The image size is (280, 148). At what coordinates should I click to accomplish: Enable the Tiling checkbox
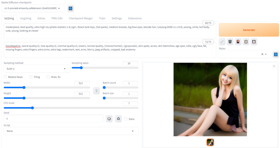31,77
